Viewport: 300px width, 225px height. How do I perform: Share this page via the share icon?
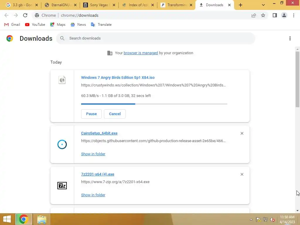(254, 15)
